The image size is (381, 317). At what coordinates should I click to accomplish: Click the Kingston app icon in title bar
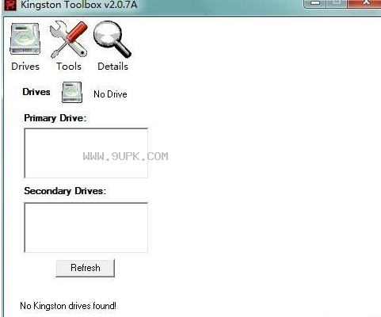pos(10,5)
